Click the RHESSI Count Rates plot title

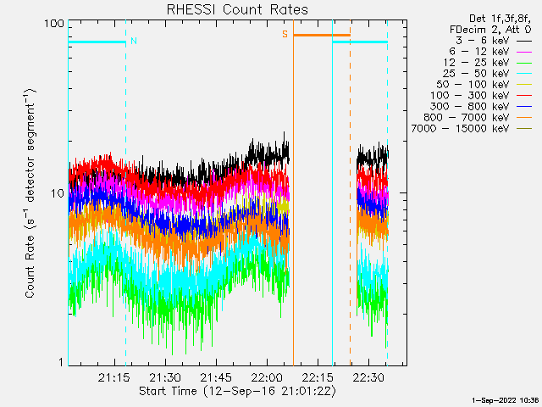tap(237, 9)
